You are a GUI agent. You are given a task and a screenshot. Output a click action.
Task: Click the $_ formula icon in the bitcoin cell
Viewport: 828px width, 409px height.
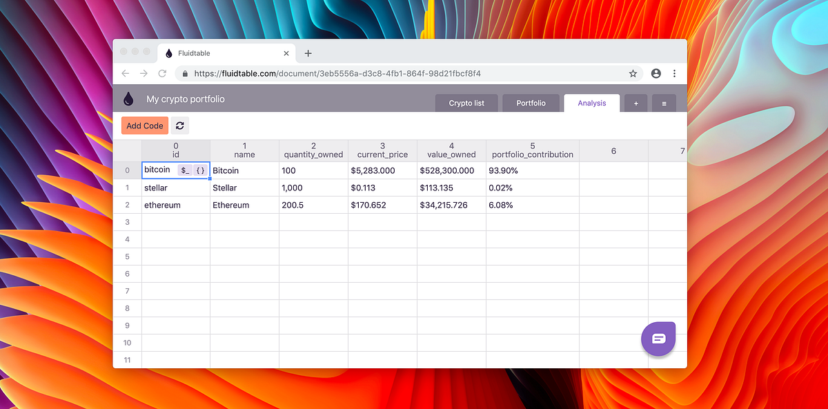point(185,170)
